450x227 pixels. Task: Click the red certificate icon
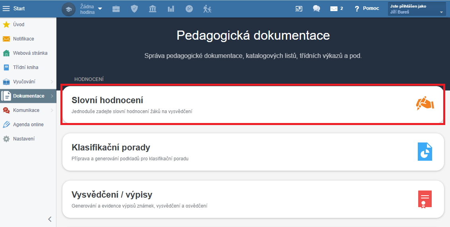pos(425,199)
